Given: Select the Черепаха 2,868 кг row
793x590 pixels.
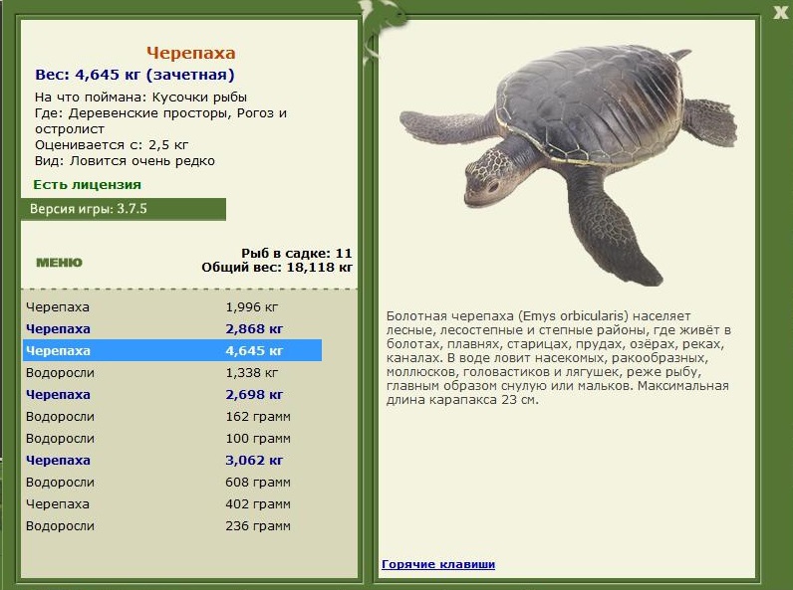Looking at the screenshot, I should click(171, 329).
